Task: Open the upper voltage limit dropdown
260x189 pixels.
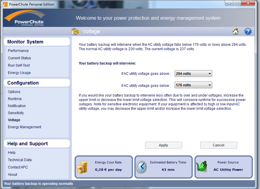Action: (193, 74)
